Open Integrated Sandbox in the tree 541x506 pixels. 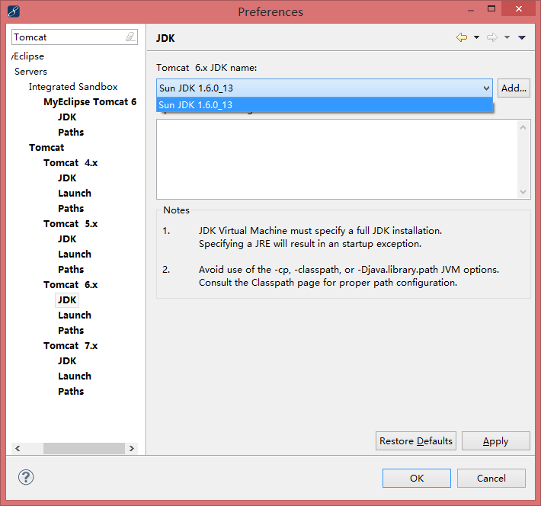[x=73, y=87]
